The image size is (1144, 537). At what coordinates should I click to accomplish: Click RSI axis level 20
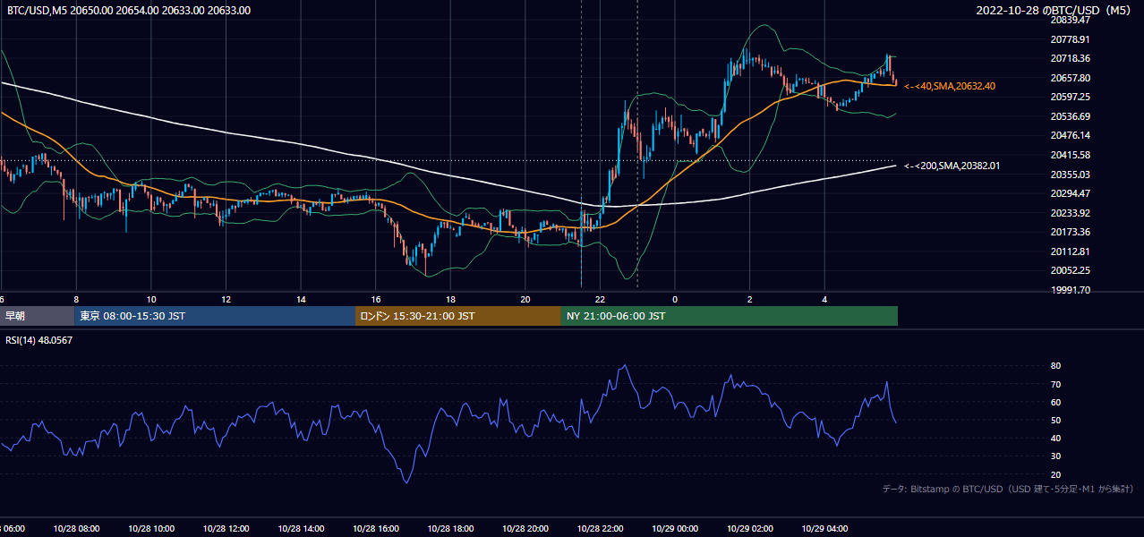pyautogui.click(x=1056, y=474)
